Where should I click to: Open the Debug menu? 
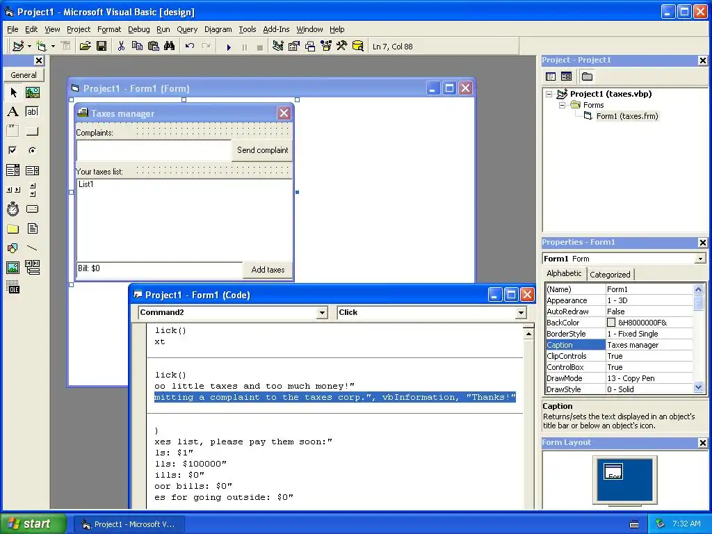coord(138,29)
